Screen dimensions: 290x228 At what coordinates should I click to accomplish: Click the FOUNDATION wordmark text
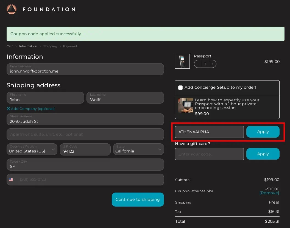pyautogui.click(x=49, y=9)
